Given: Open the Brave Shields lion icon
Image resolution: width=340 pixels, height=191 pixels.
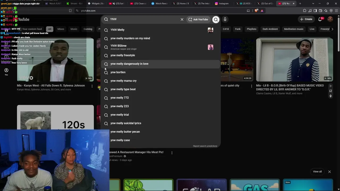Looking at the screenshot, I should coord(256,11).
